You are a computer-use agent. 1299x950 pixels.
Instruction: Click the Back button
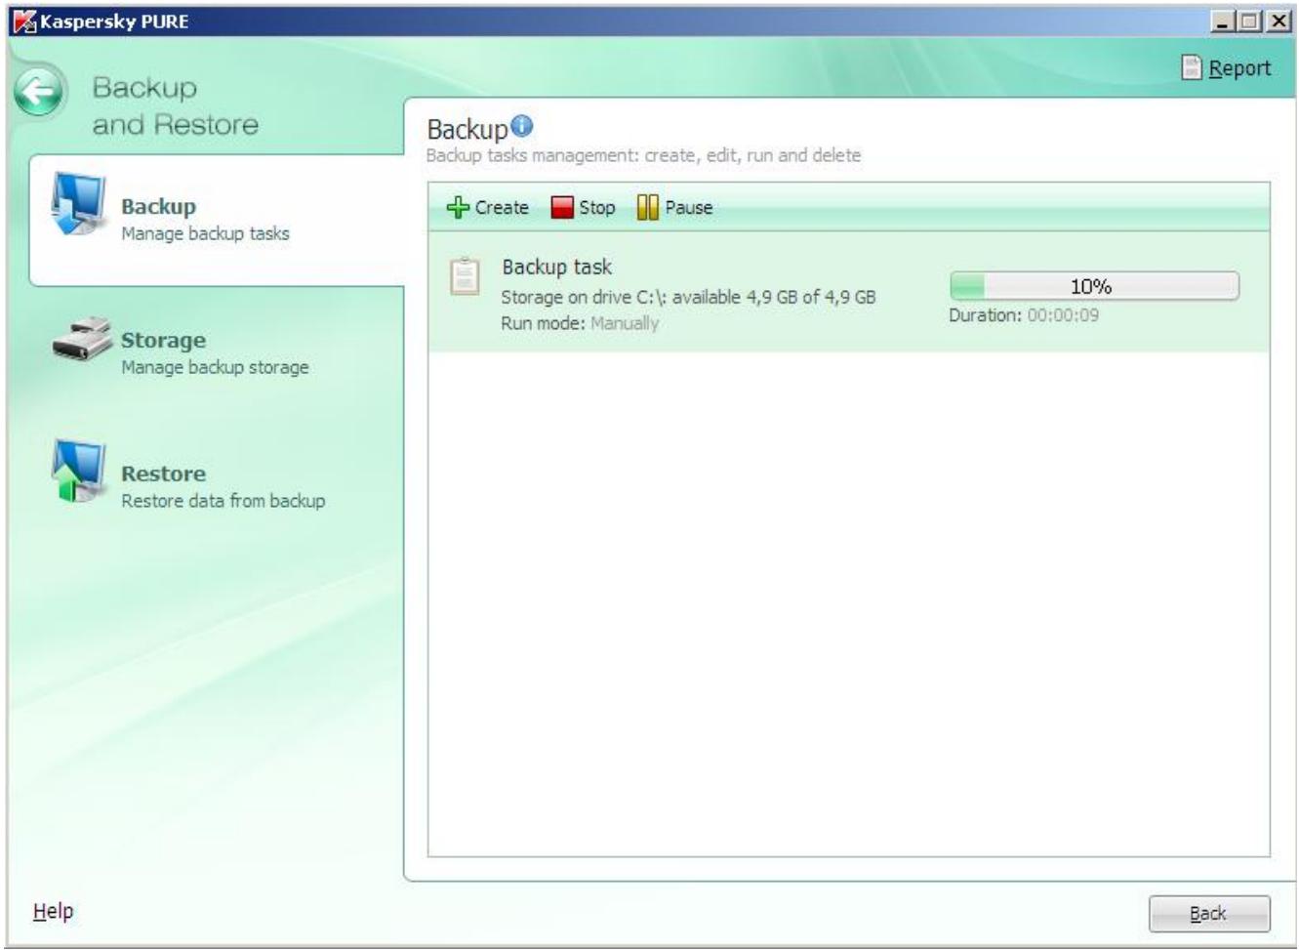point(1209,914)
